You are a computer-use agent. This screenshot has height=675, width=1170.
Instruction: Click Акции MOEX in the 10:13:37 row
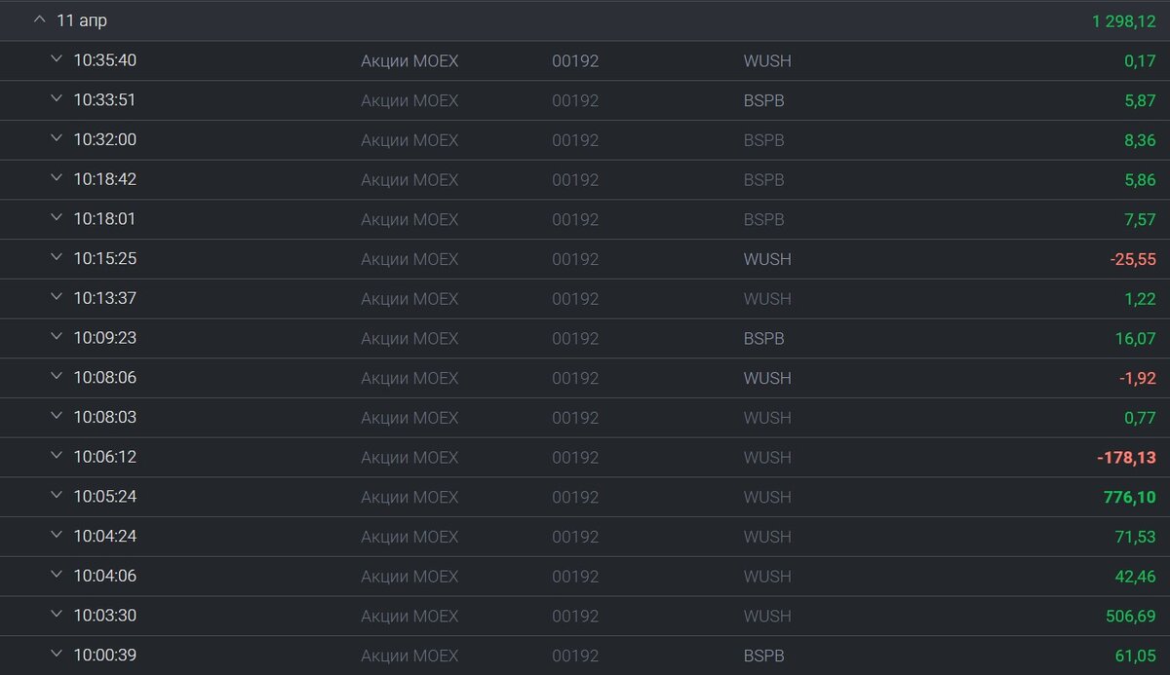[x=409, y=299]
